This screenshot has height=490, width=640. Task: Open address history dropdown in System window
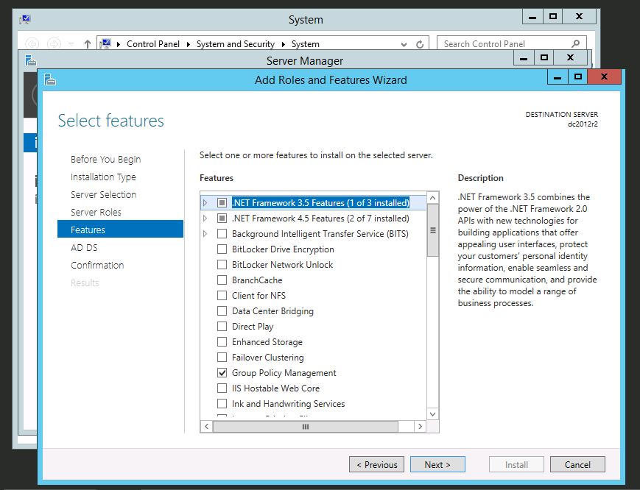404,44
